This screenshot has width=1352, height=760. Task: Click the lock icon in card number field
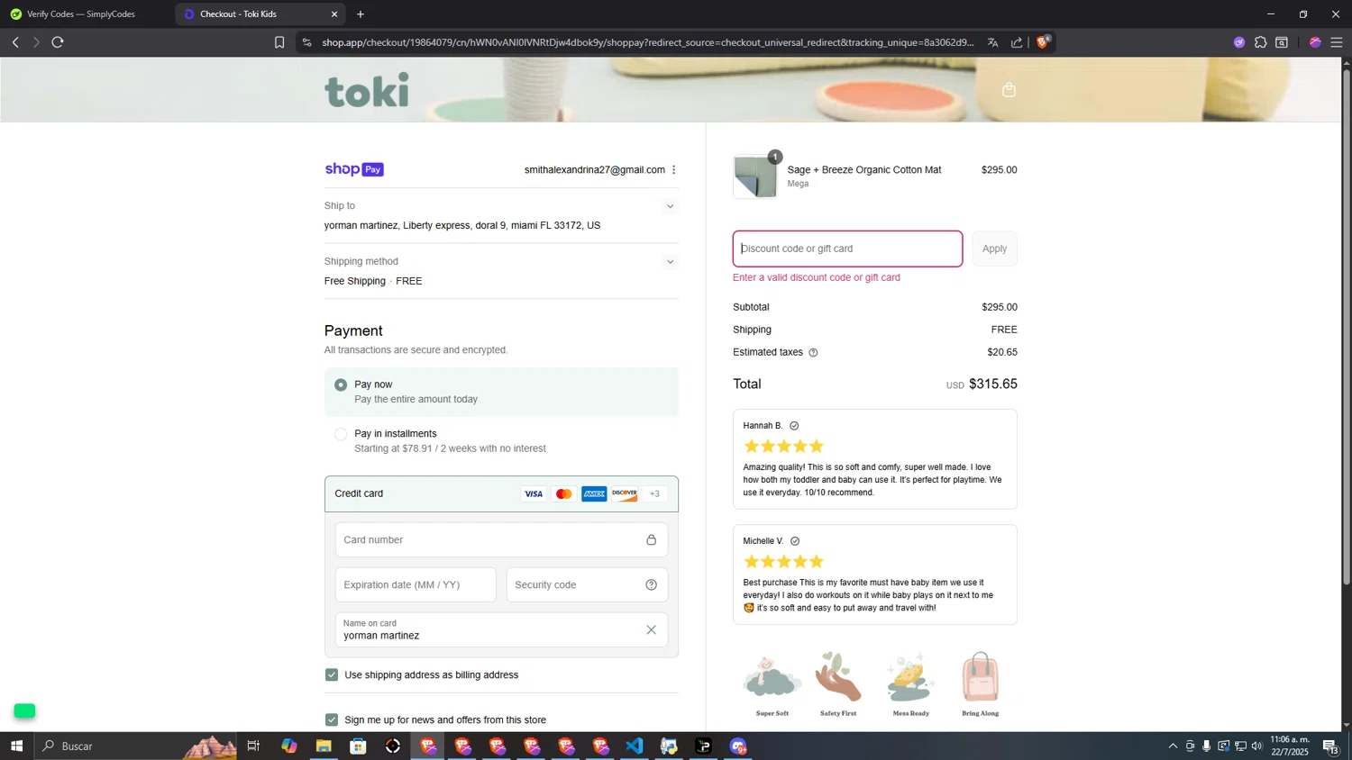(x=651, y=539)
